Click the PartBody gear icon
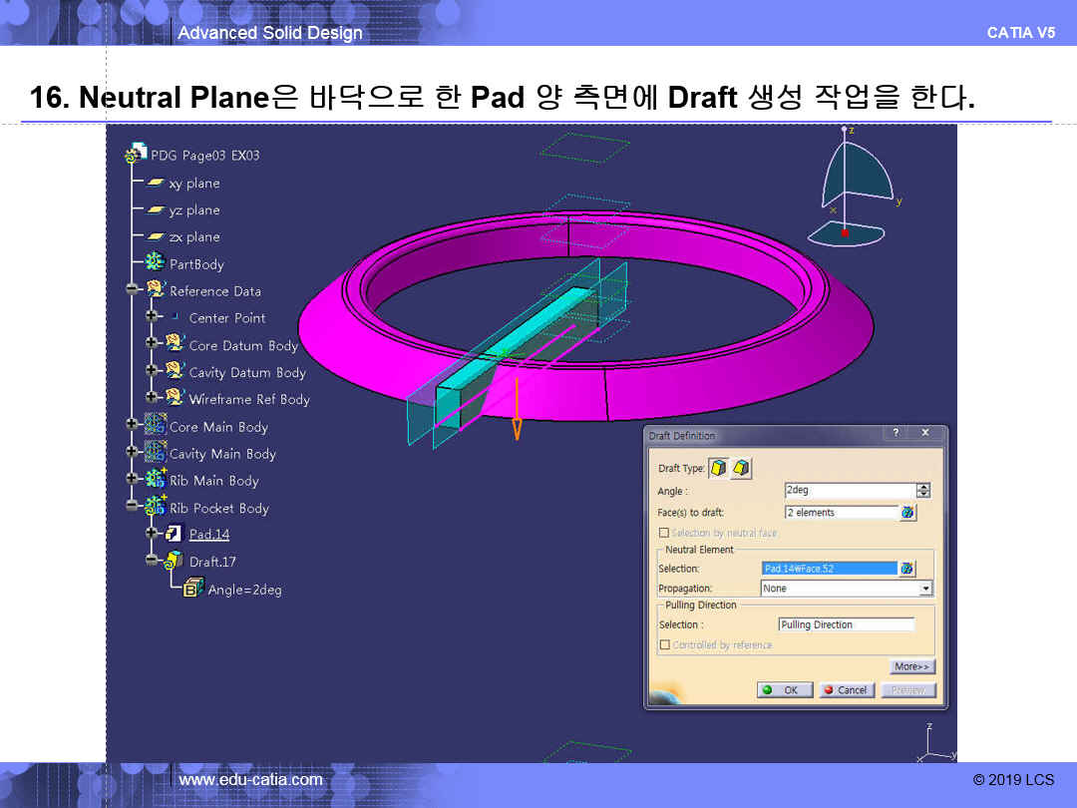1077x808 pixels. pyautogui.click(x=155, y=263)
